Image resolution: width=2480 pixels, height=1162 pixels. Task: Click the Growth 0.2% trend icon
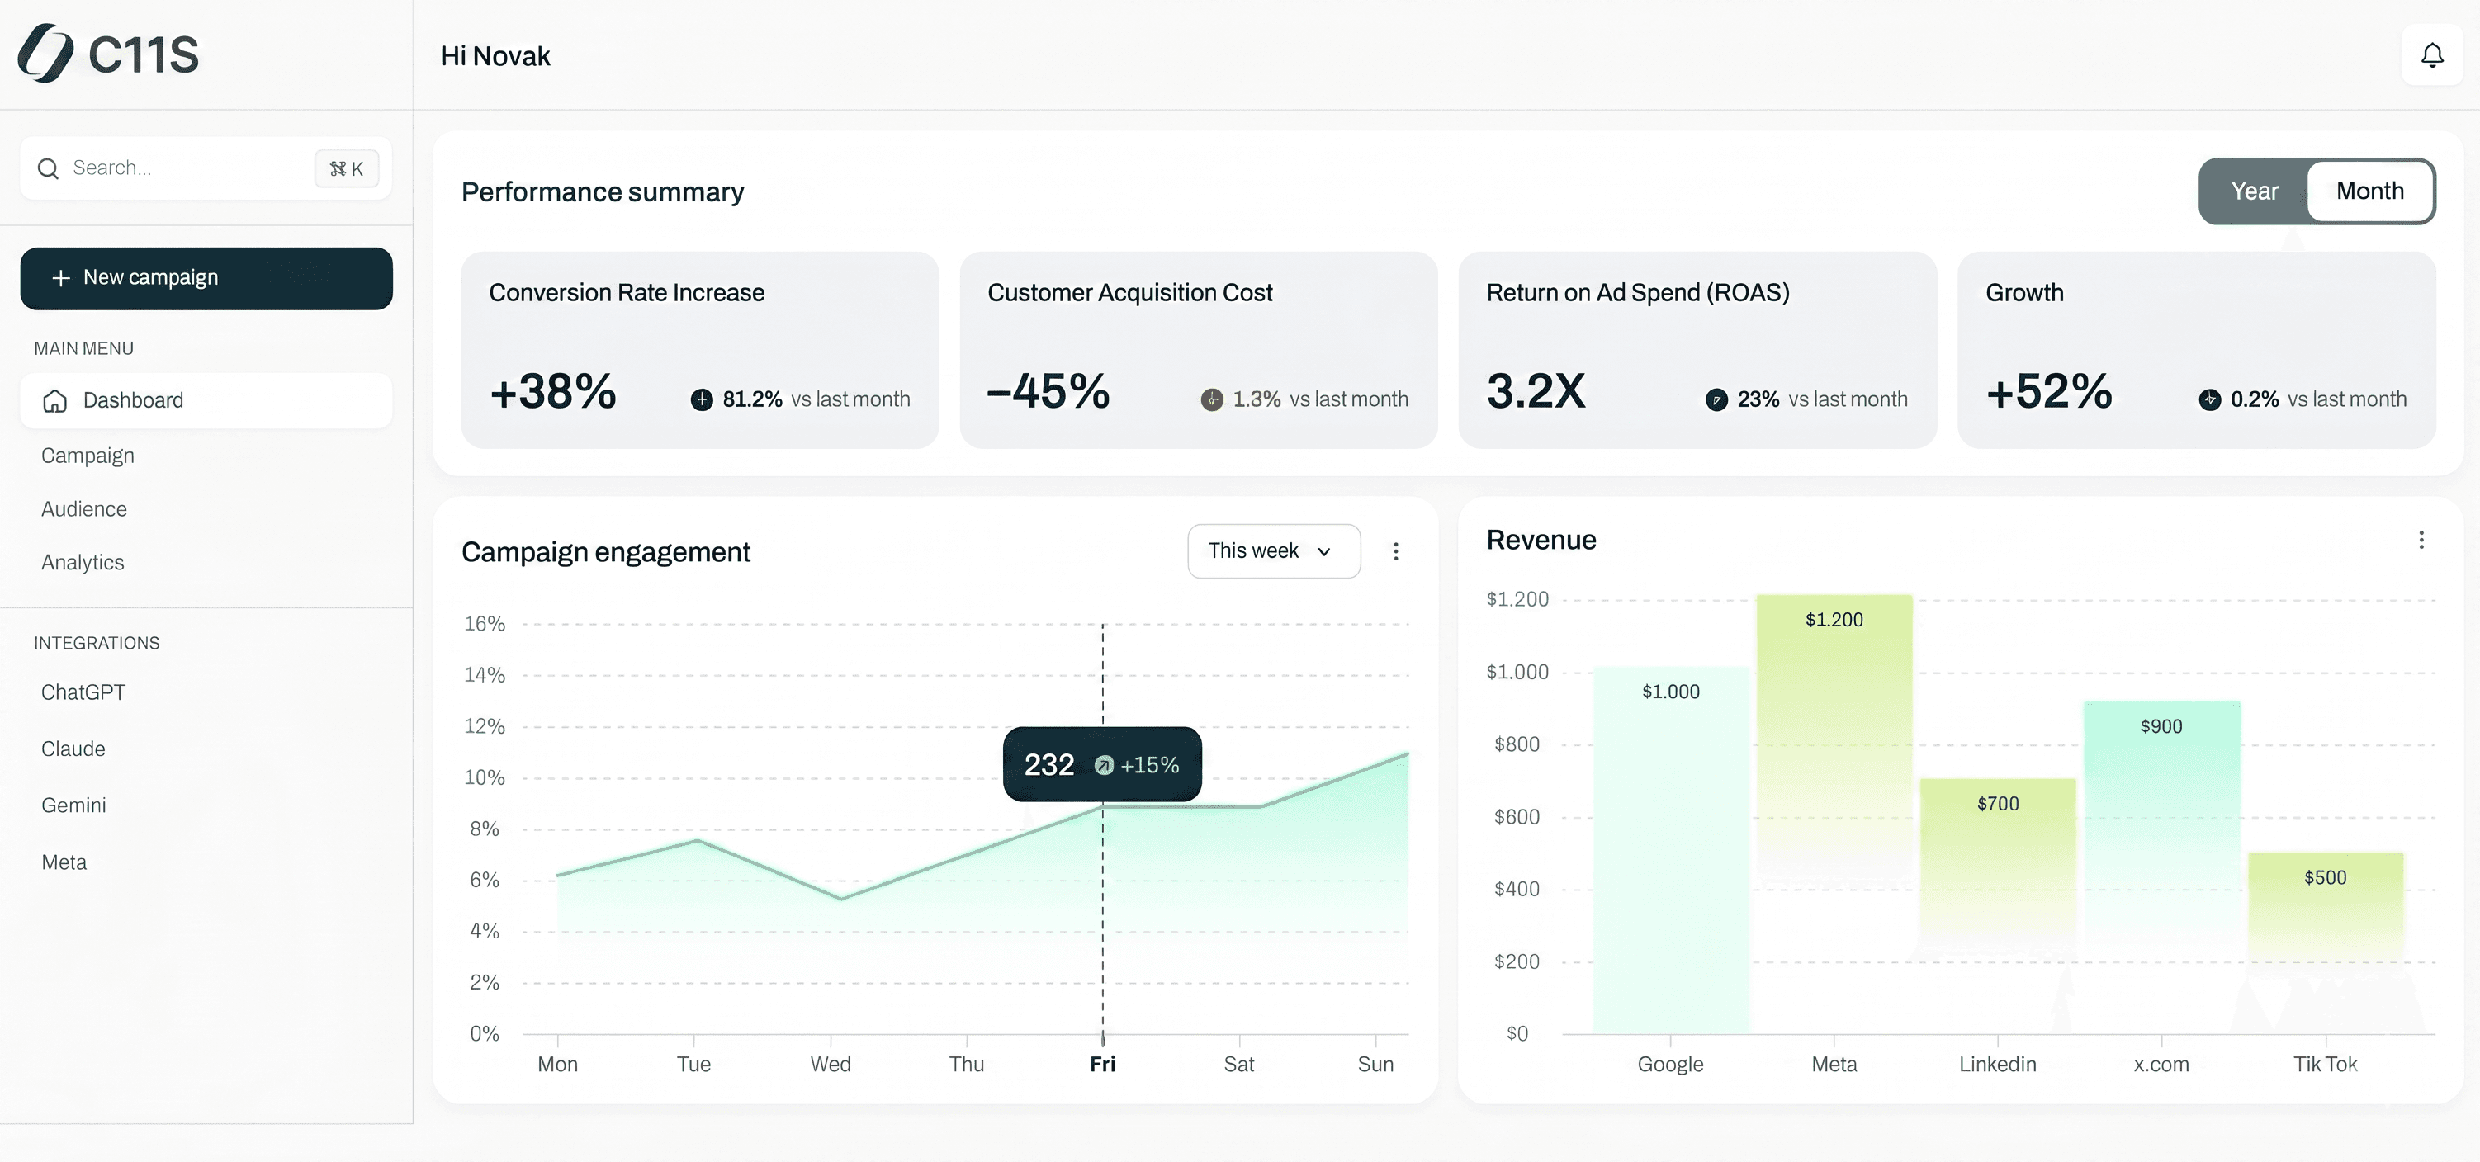[2209, 399]
